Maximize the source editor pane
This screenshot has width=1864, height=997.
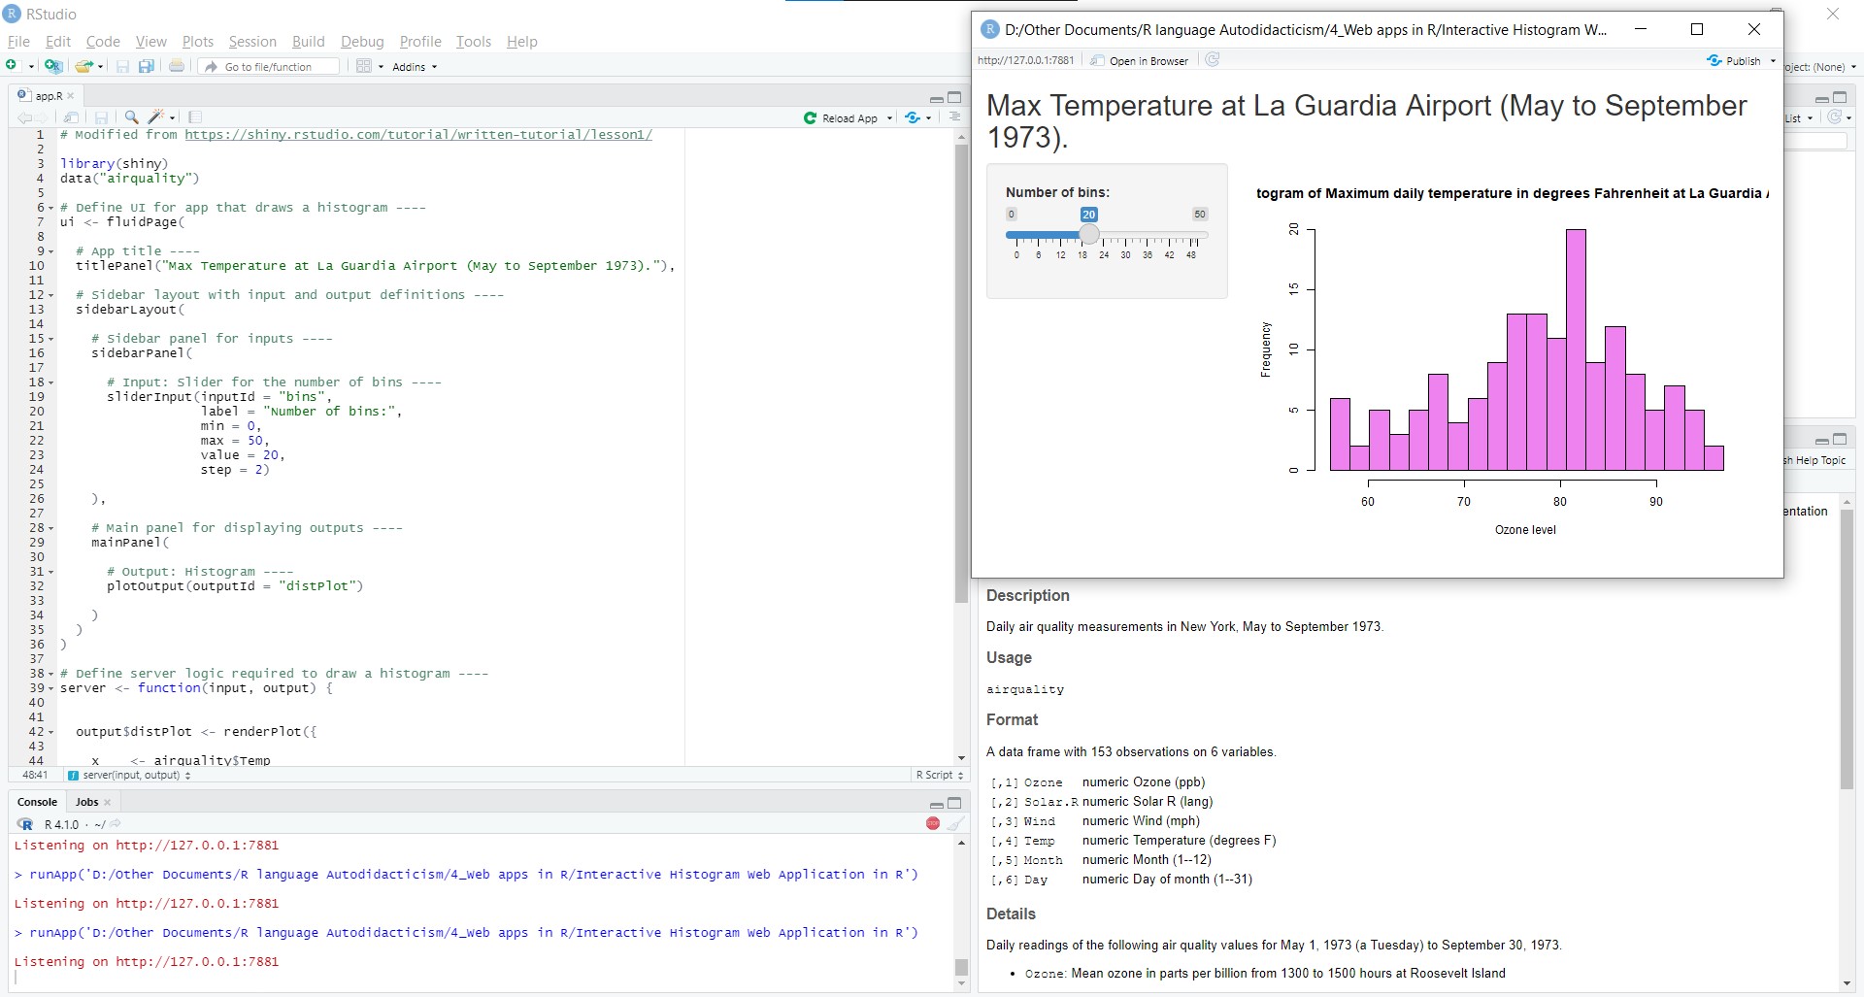point(955,97)
